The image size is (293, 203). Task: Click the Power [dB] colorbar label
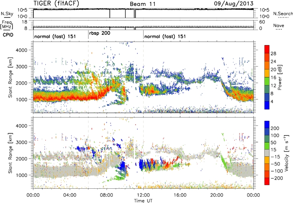click(279, 77)
